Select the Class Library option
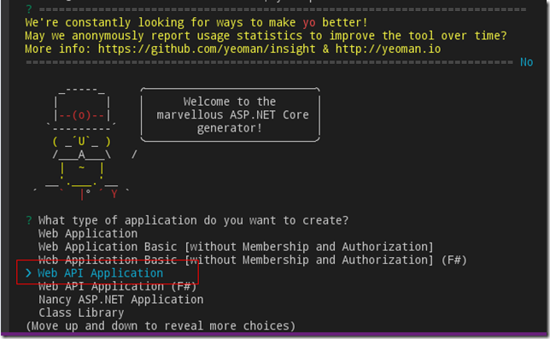The image size is (550, 339). pyautogui.click(x=81, y=313)
